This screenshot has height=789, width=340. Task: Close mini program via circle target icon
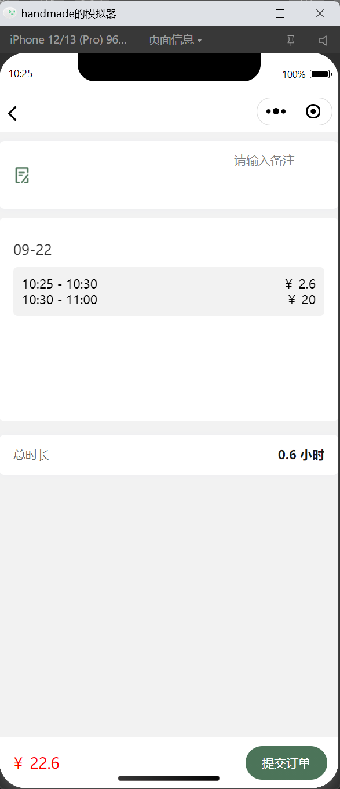tap(313, 111)
